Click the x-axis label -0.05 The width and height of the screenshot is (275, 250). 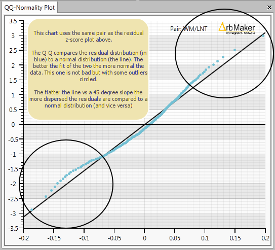tap(114, 238)
